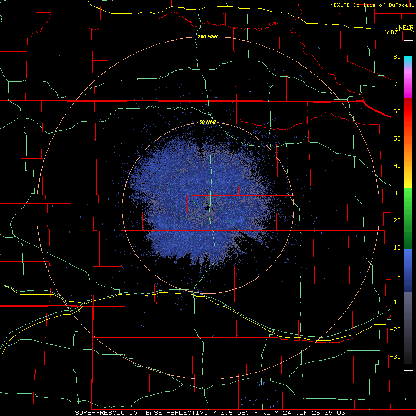Click the 80 value on the color scale

click(397, 56)
